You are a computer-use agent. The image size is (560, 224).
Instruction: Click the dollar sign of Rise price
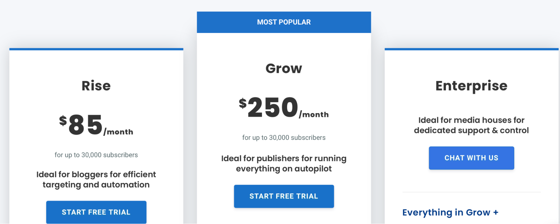point(63,121)
